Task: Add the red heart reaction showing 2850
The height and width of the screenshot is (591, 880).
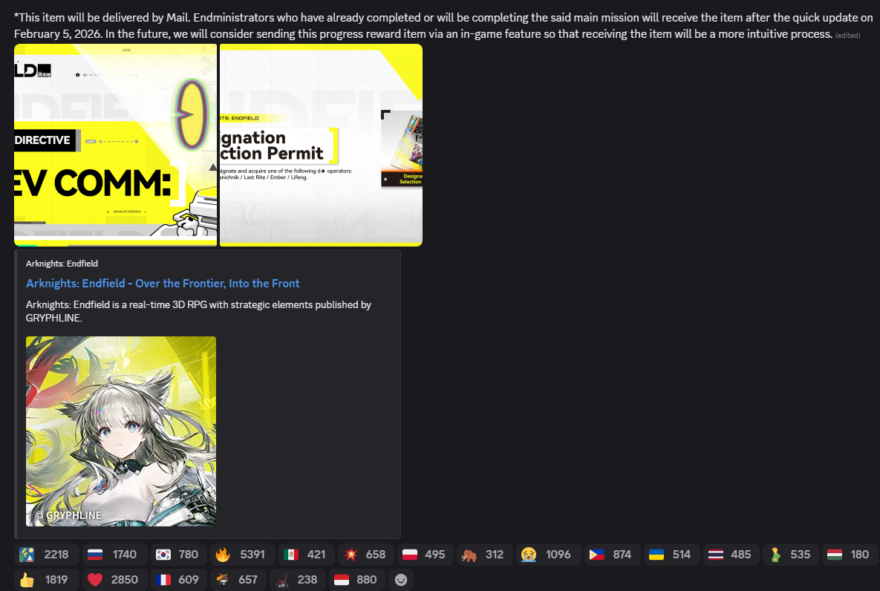Action: click(114, 579)
